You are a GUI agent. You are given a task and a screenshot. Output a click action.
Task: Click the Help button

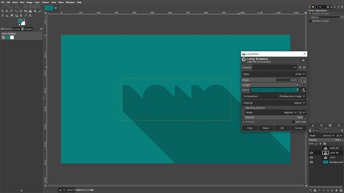249,128
